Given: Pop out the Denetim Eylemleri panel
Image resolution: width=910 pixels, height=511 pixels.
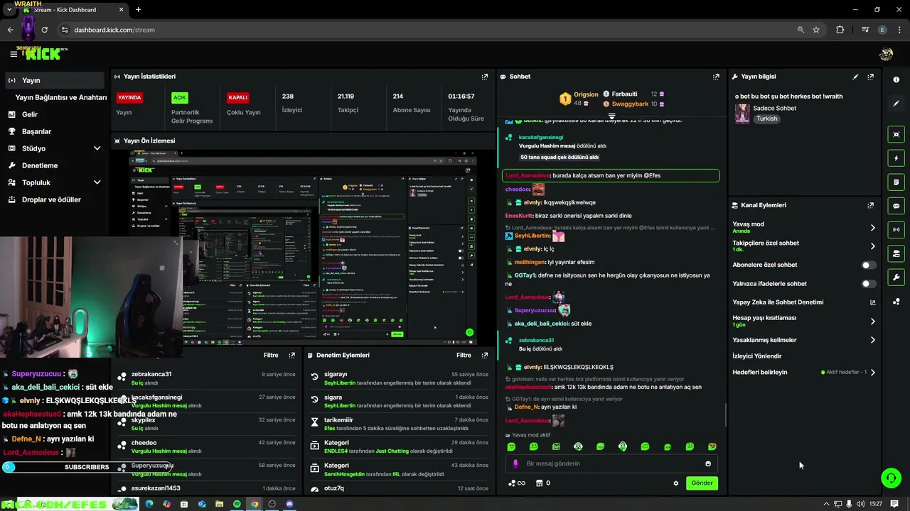Looking at the screenshot, I should point(485,355).
